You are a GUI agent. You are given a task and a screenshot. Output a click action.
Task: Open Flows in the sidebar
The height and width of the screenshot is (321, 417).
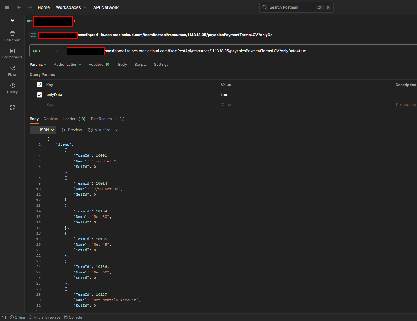(x=12, y=71)
